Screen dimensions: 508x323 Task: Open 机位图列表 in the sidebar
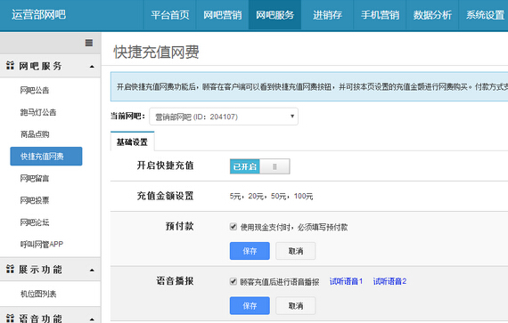pos(38,294)
